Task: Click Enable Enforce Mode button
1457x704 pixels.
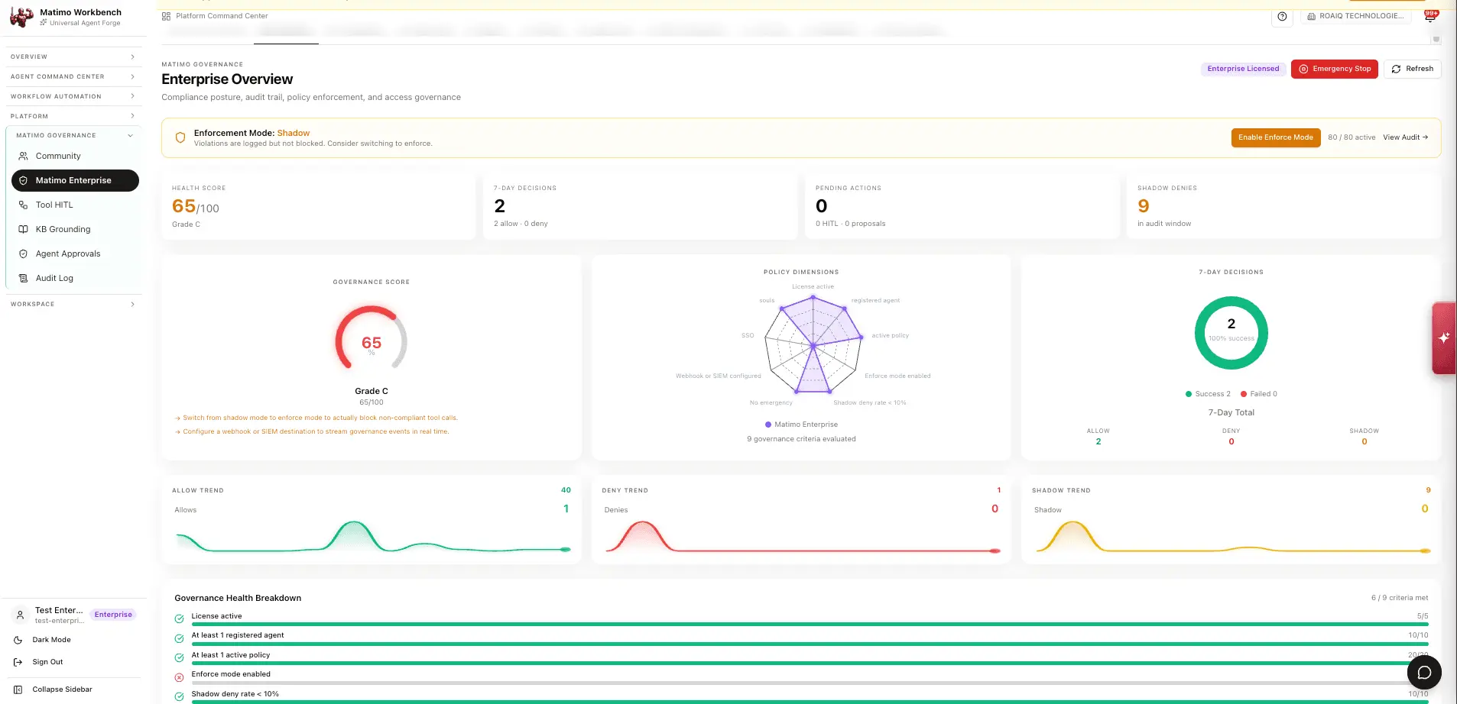Action: pyautogui.click(x=1276, y=137)
